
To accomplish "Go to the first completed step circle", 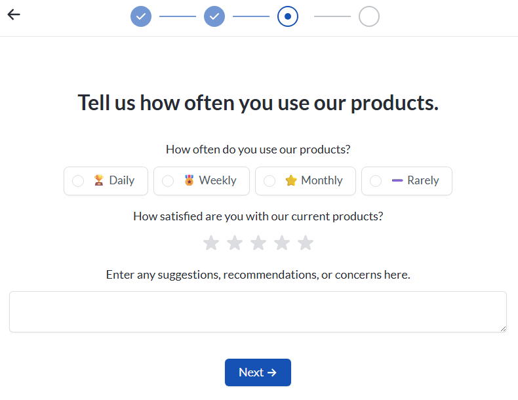I will [141, 16].
